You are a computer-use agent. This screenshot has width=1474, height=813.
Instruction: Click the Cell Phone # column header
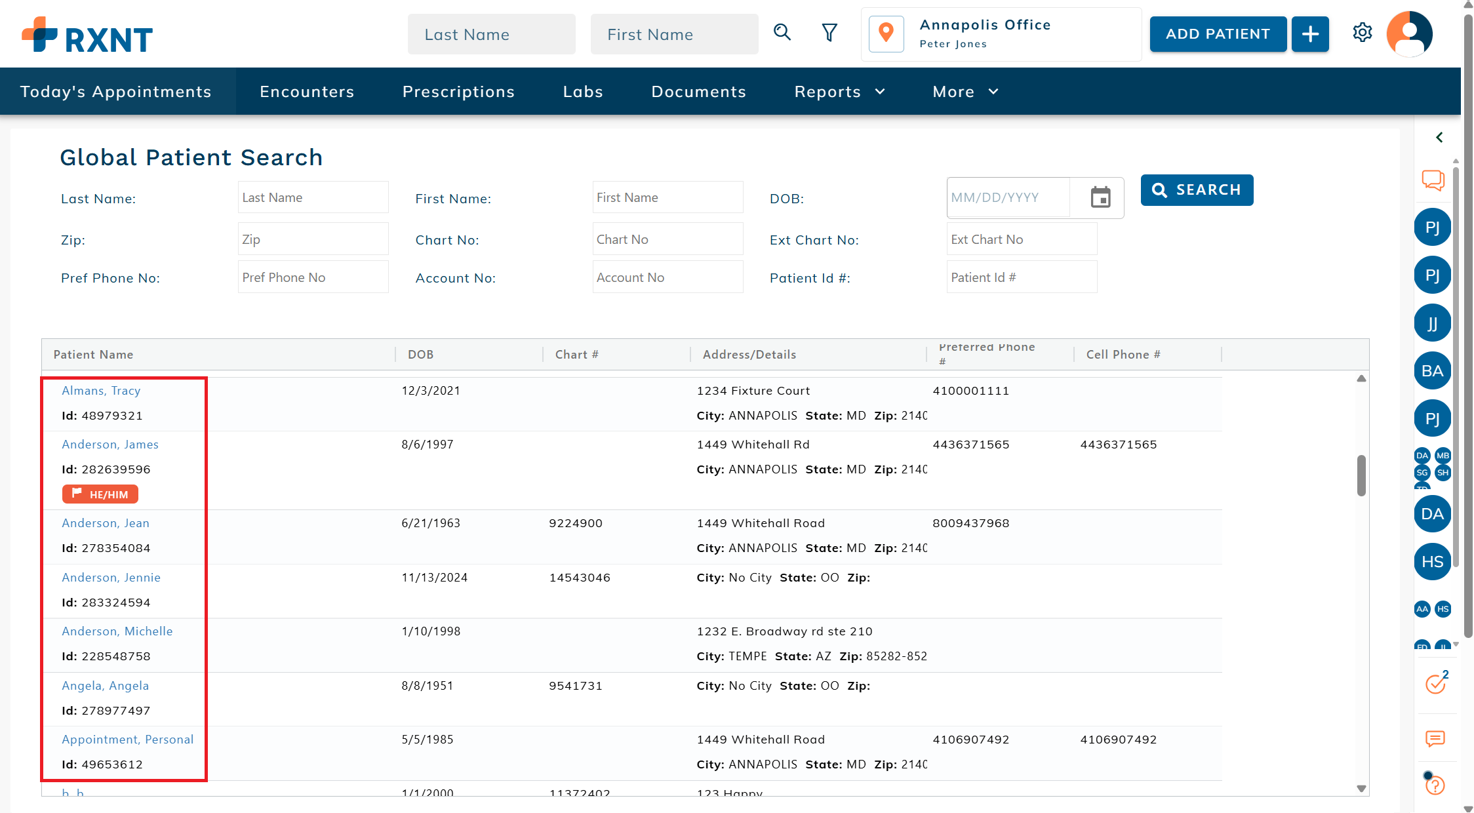(1123, 355)
